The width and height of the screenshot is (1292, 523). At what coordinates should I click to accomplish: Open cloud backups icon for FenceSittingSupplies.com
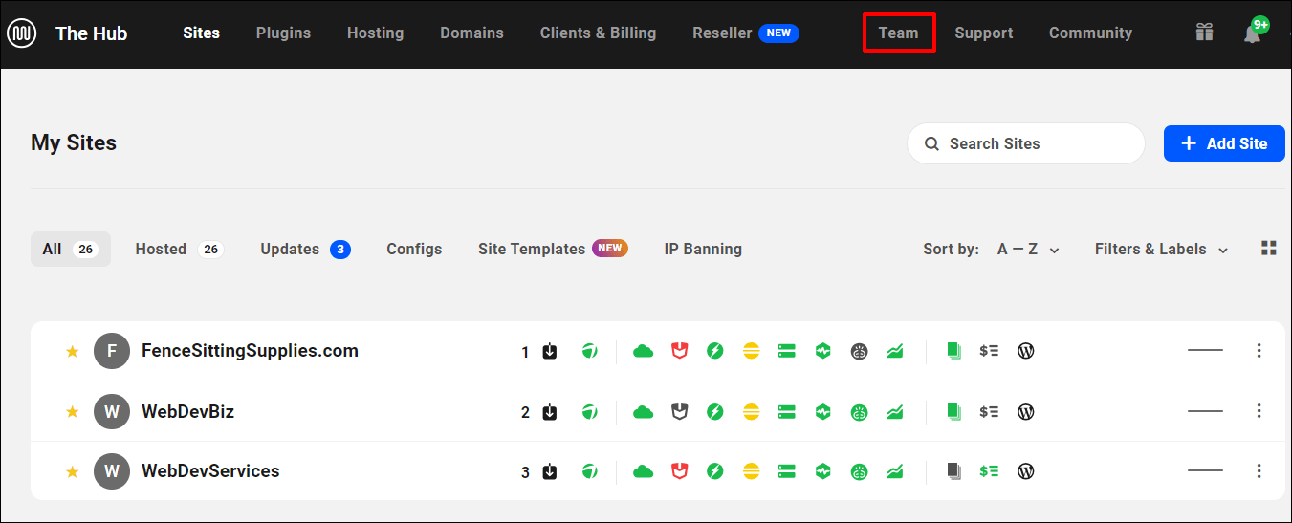(x=644, y=351)
